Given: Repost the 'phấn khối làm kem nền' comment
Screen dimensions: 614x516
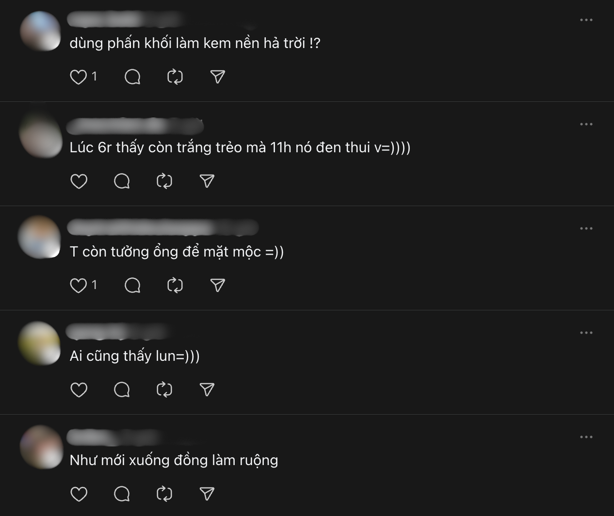Looking at the screenshot, I should click(175, 77).
